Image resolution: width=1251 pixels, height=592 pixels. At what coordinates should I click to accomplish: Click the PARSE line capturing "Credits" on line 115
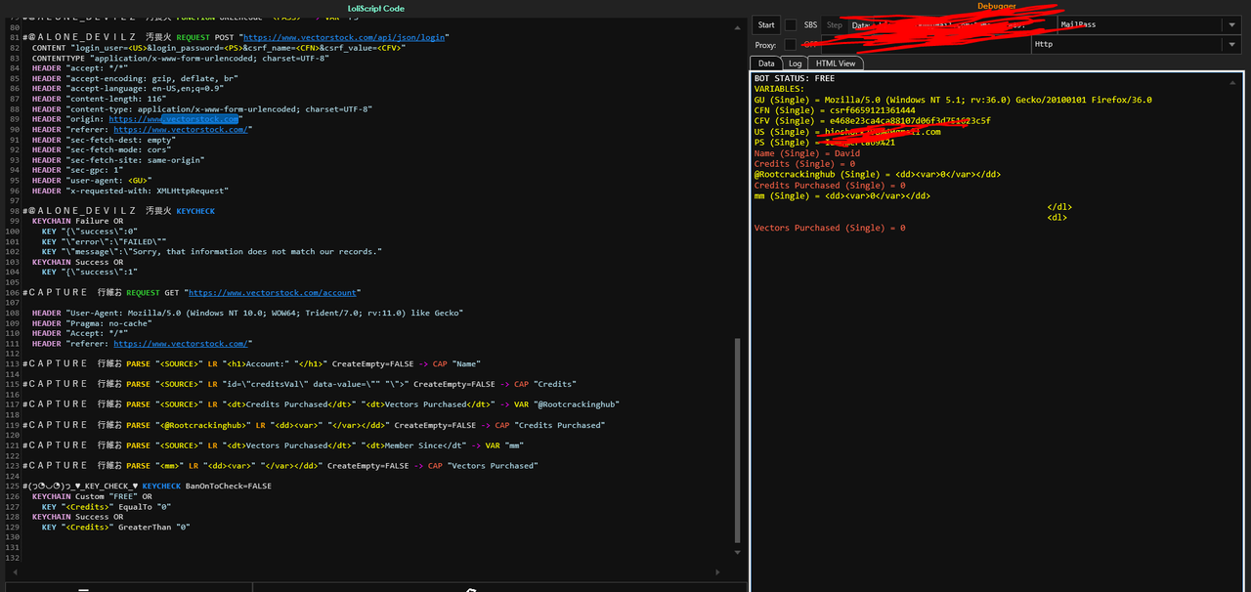click(x=299, y=384)
